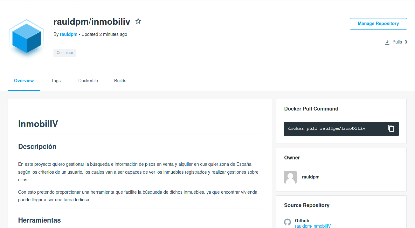The height and width of the screenshot is (228, 415).
Task: Open rauldpm author link under title
Action: coord(69,34)
